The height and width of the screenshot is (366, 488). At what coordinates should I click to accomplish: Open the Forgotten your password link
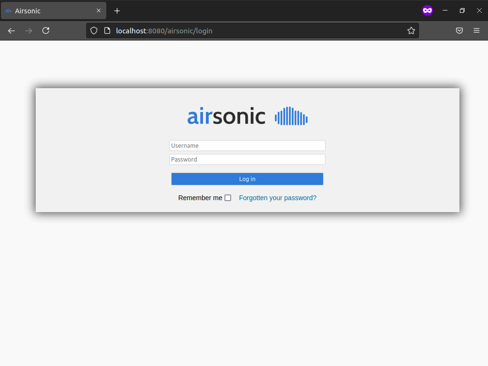pyautogui.click(x=277, y=198)
